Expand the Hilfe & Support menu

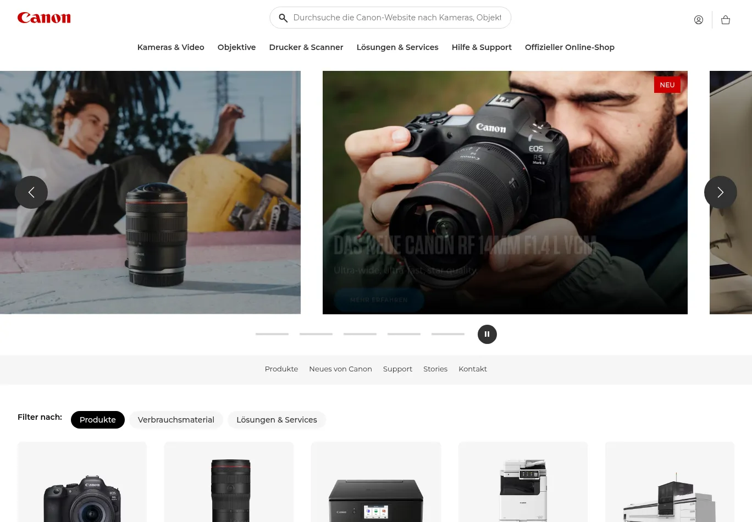click(482, 47)
